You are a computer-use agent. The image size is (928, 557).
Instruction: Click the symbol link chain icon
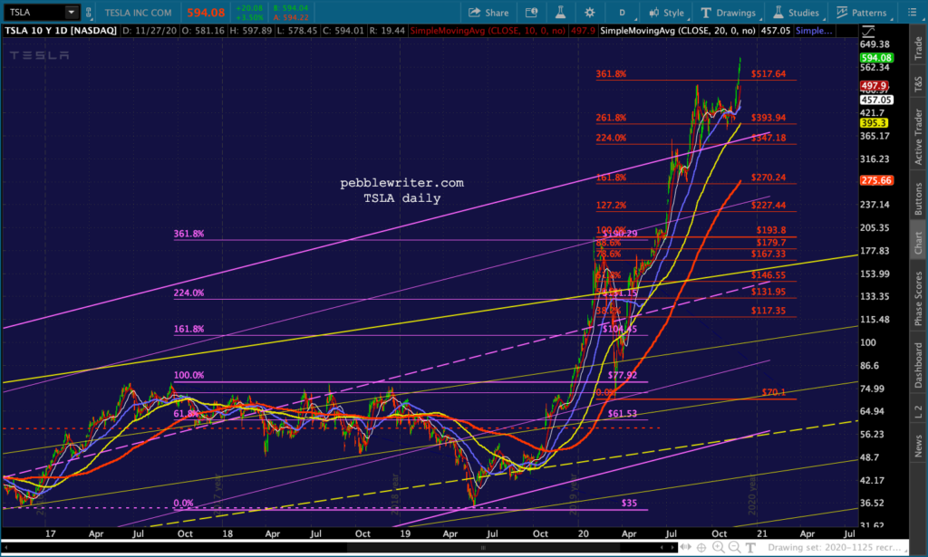tap(89, 12)
